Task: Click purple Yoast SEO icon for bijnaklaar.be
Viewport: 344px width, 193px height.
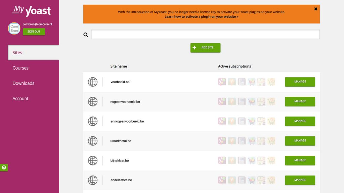Action: [x=222, y=160]
